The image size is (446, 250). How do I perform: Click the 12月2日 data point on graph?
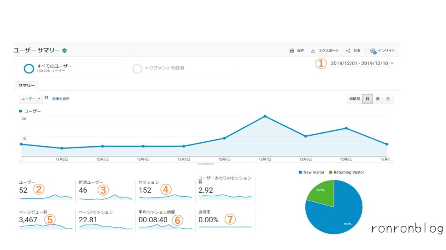(x=62, y=148)
